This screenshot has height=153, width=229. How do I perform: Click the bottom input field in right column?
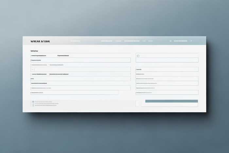pos(167,92)
